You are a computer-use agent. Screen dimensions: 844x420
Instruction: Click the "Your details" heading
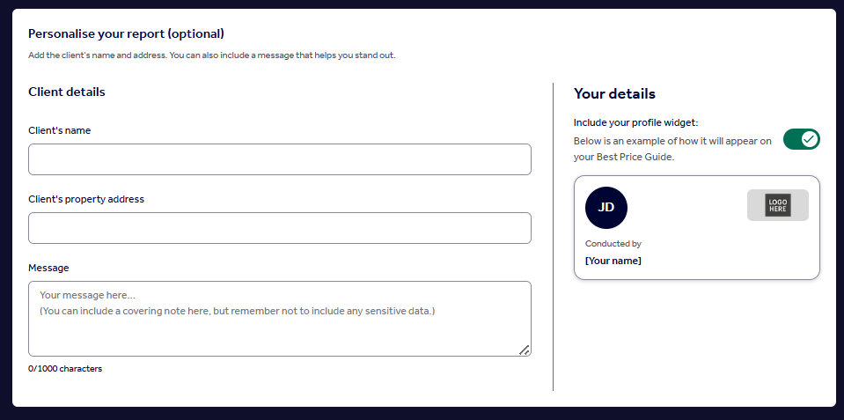(614, 94)
